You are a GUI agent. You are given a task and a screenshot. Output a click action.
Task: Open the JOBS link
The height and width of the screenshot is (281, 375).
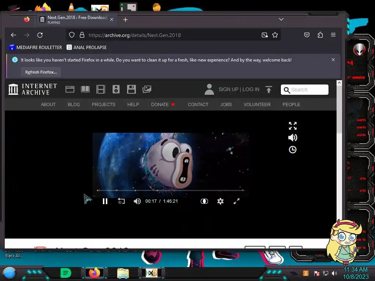(226, 104)
